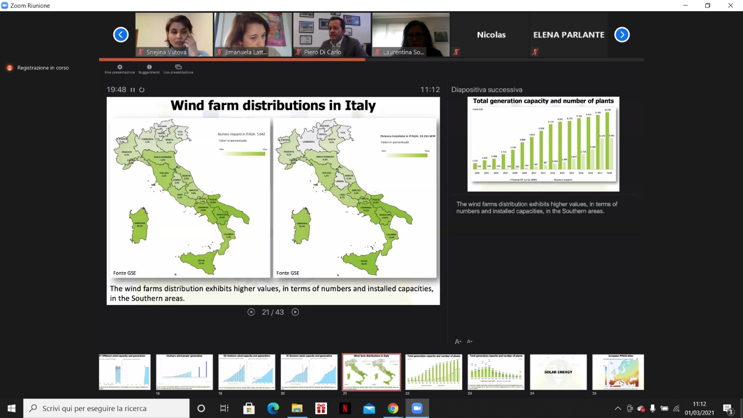This screenshot has width=743, height=418.
Task: Increase notes font size
Action: tap(458, 341)
